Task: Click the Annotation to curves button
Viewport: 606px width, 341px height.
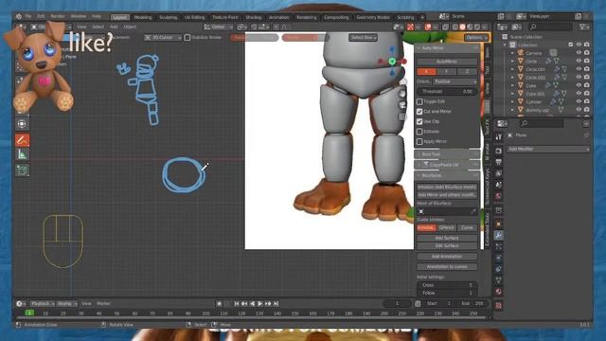Action: pyautogui.click(x=447, y=266)
